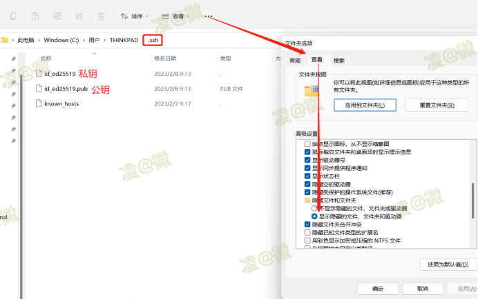Select 不显示隐藏的文件、文件夹或驱动器 radio button
478x299 pixels.
click(314, 208)
